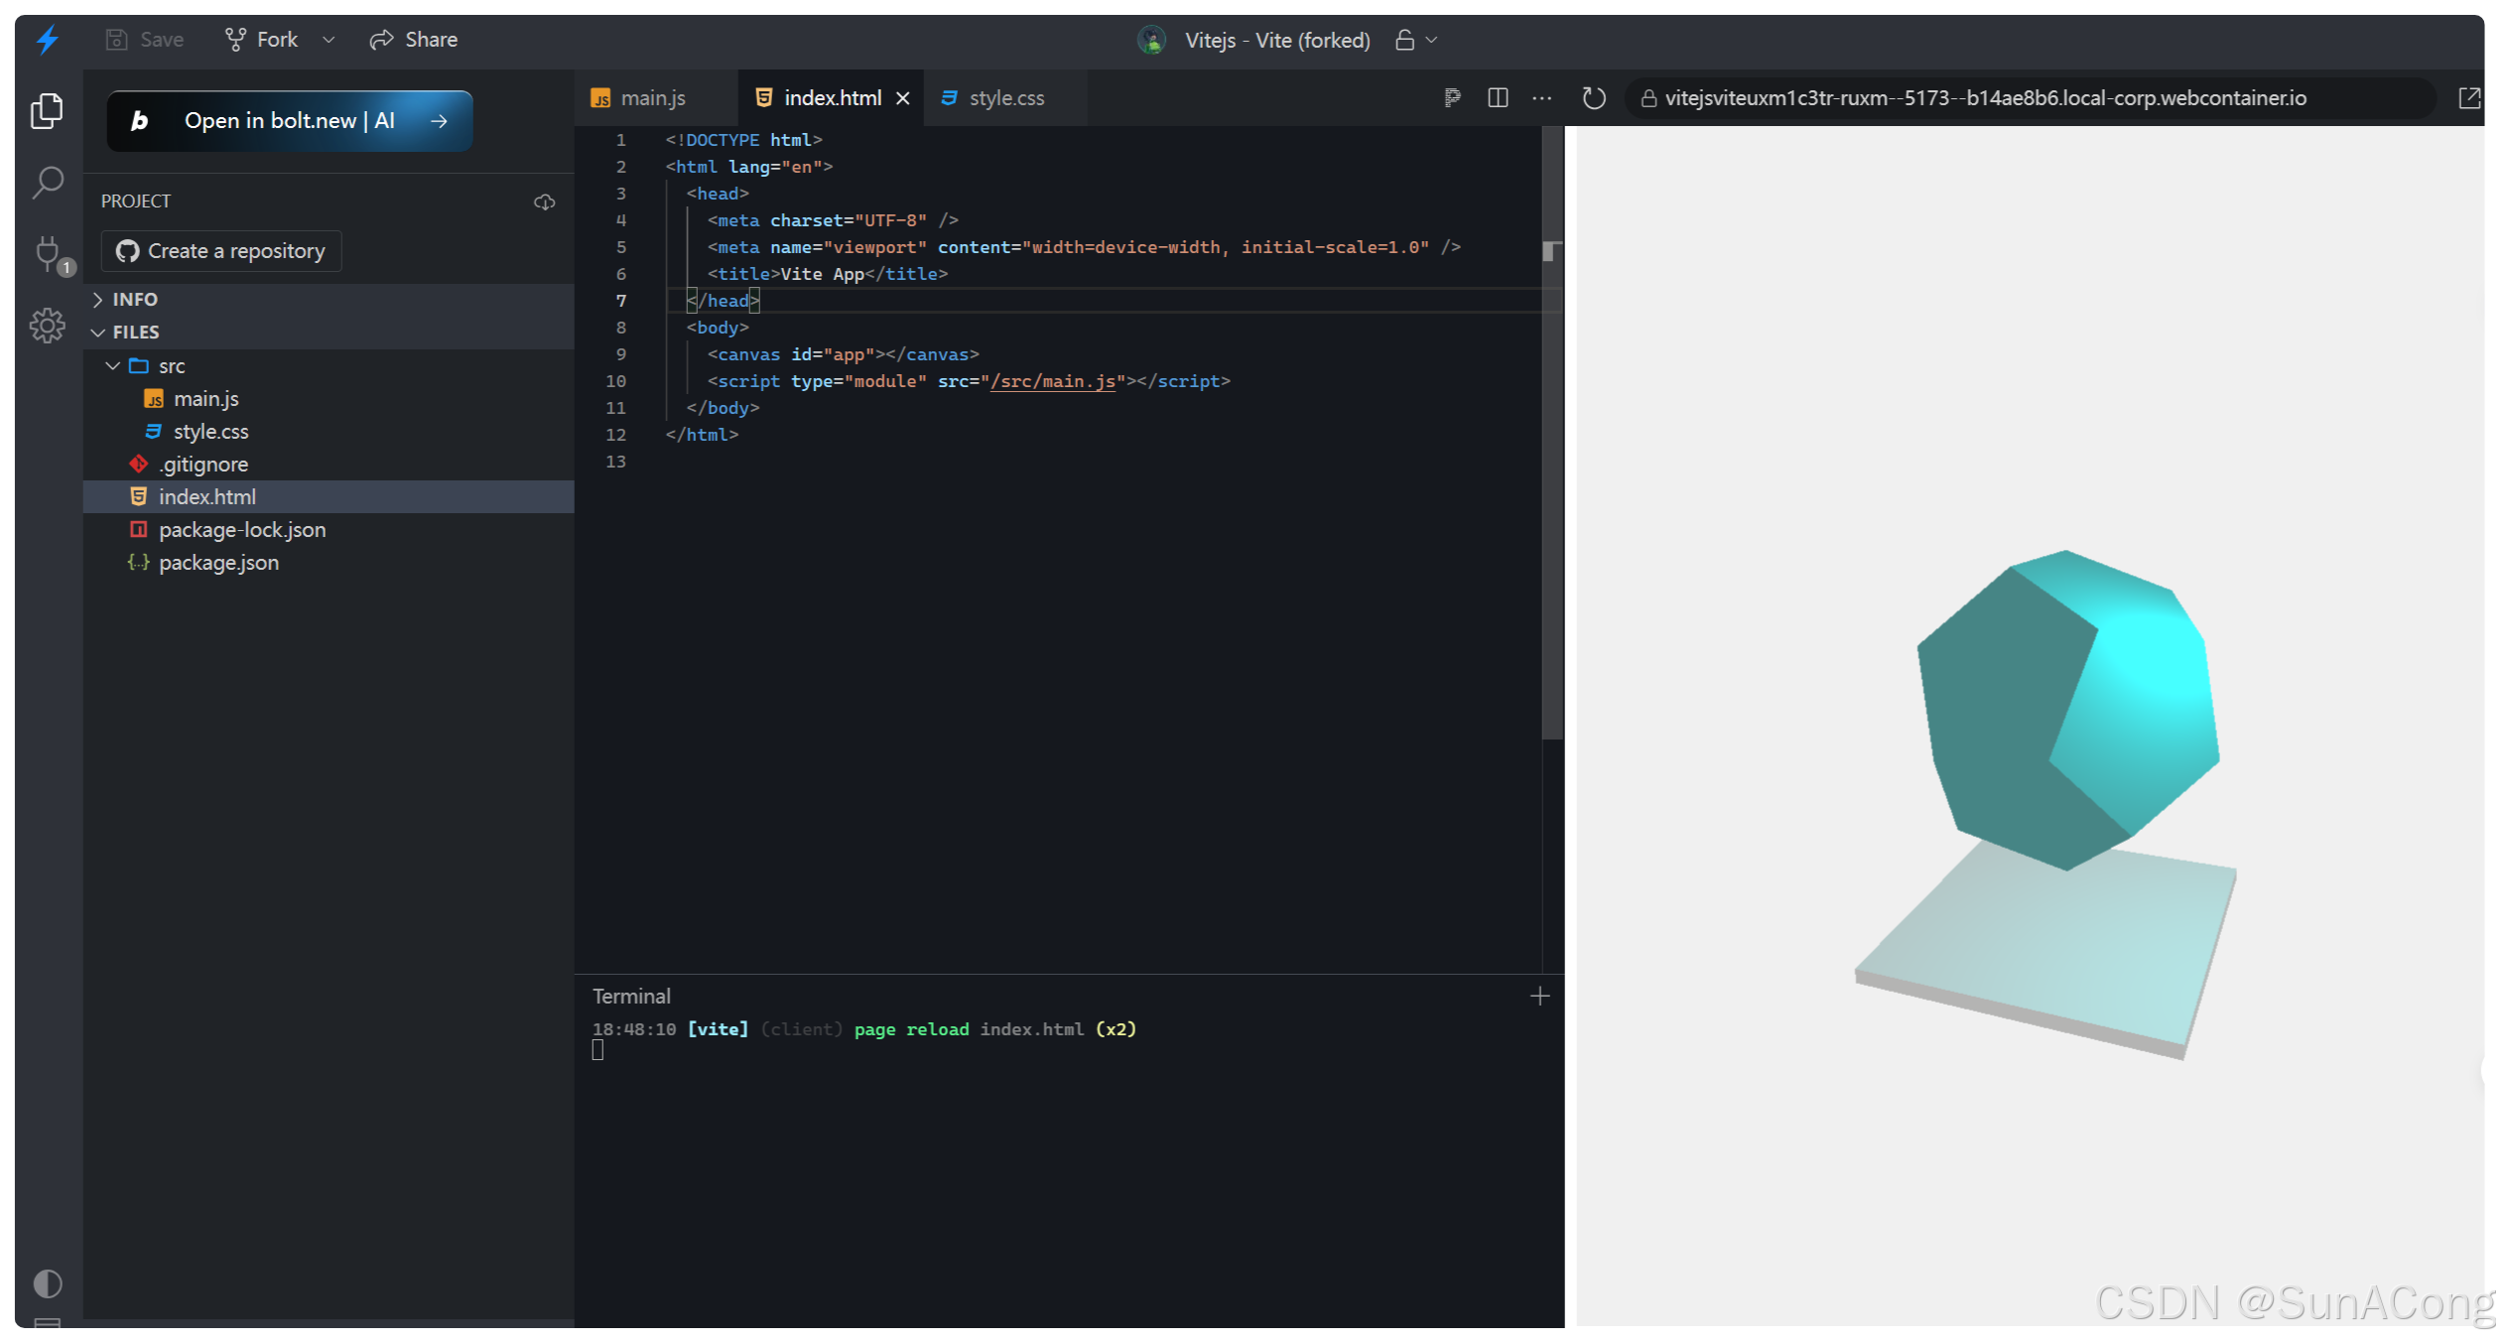Screen dimensions: 2500x1343
Task: Switch to the main.js tab
Action: (x=652, y=98)
